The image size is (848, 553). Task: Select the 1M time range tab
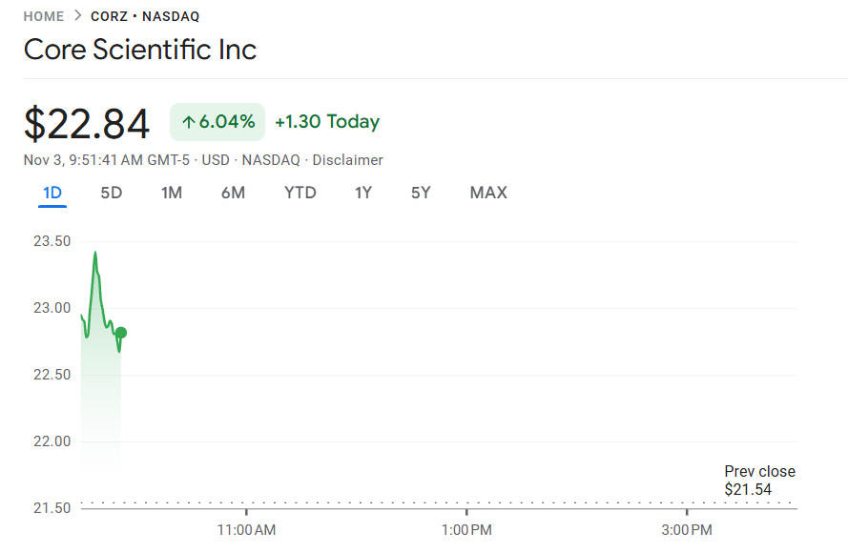[x=172, y=193]
